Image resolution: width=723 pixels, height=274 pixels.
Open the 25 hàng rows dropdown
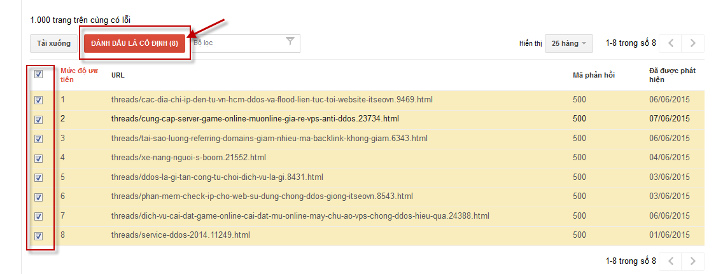tap(569, 43)
